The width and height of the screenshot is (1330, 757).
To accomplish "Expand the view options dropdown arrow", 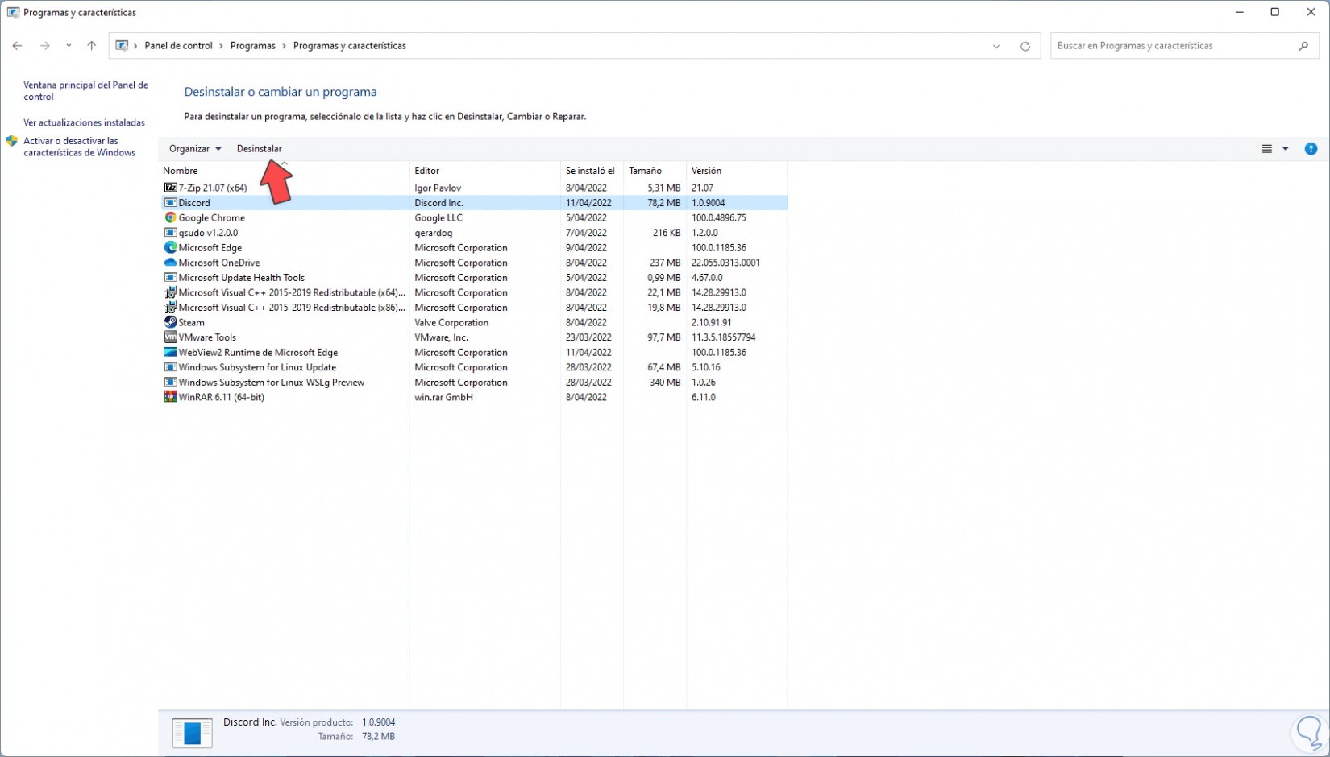I will [x=1286, y=149].
